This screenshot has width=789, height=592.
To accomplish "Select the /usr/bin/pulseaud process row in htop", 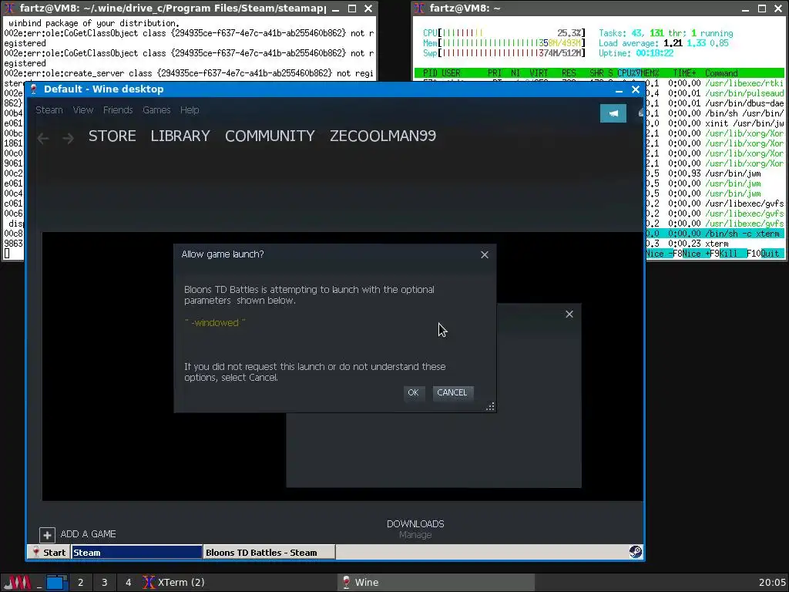I will [714, 93].
